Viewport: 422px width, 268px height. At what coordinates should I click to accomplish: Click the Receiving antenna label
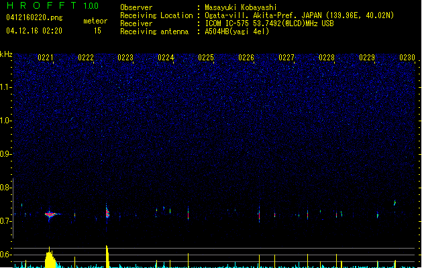tap(154, 31)
